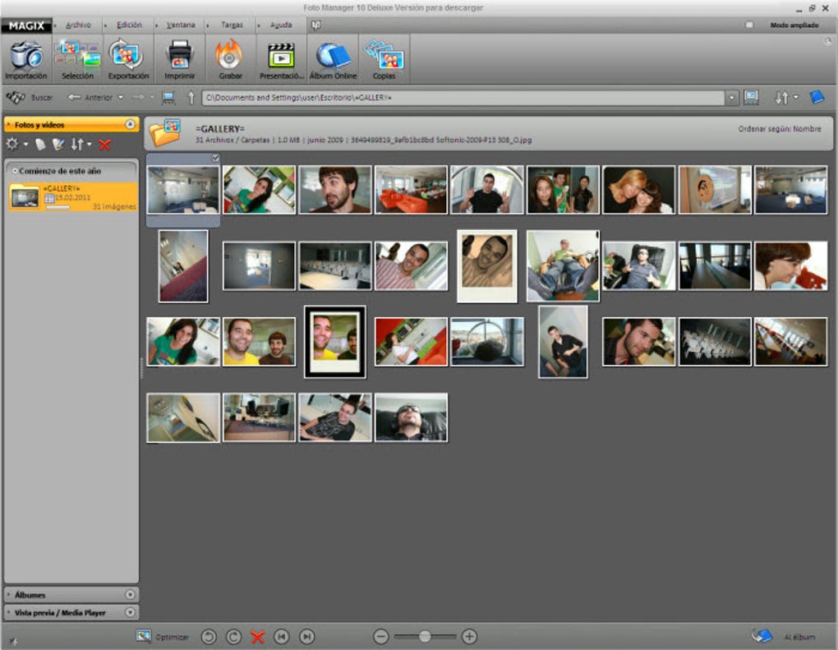Click the Optimizar button
This screenshot has width=838, height=650.
click(163, 637)
